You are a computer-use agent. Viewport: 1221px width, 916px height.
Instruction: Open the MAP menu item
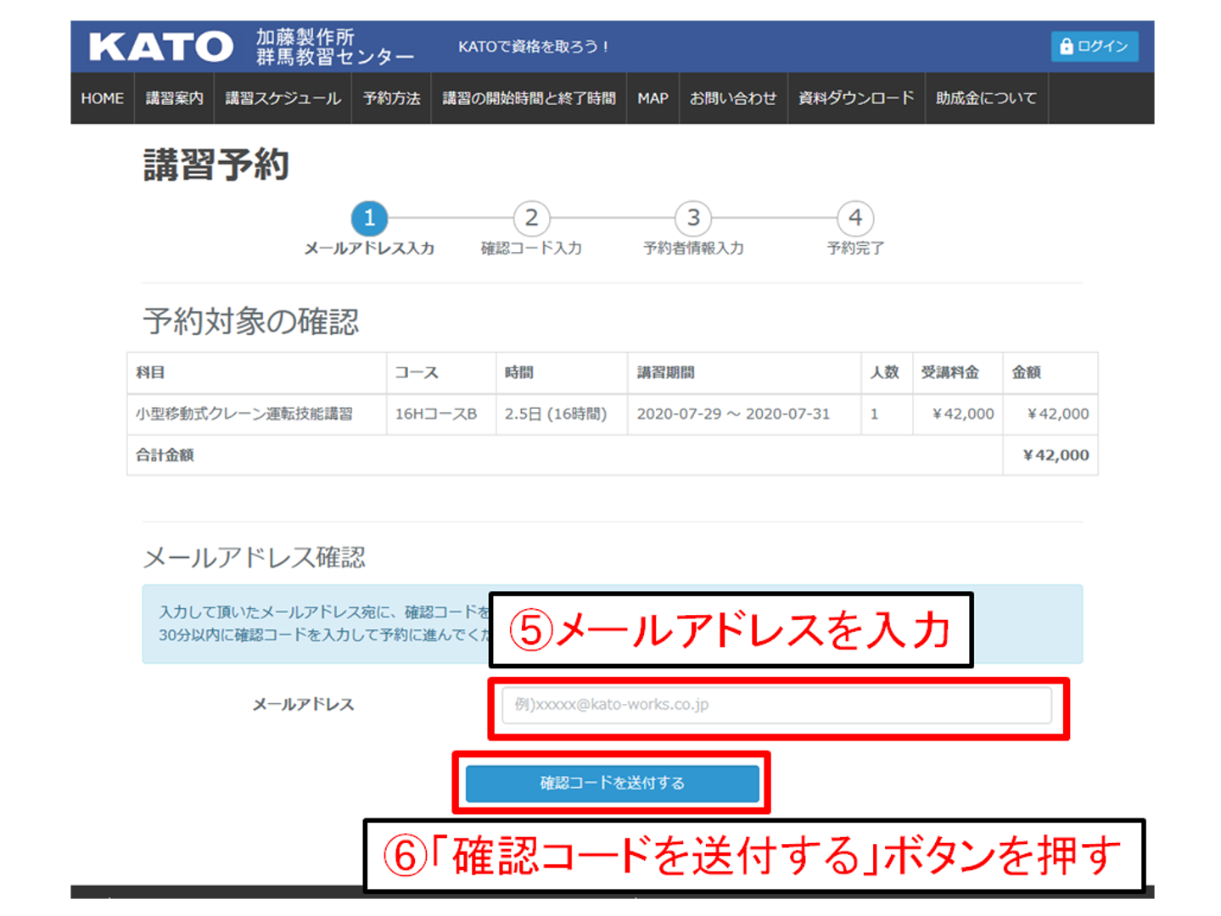[x=653, y=98]
